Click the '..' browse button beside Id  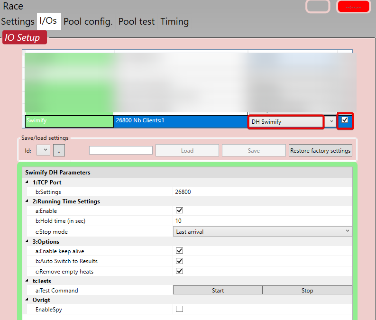pos(59,150)
